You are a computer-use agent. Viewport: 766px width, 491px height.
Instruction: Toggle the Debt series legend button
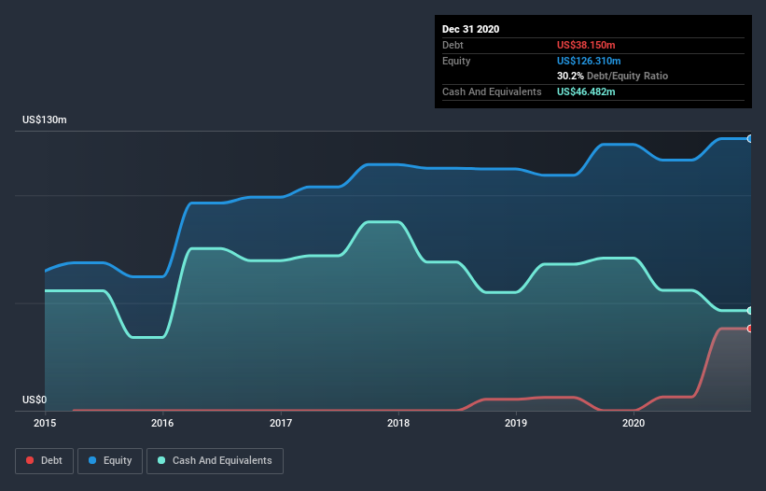tap(44, 461)
